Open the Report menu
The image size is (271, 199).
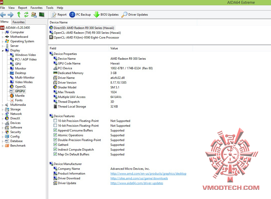23,8
